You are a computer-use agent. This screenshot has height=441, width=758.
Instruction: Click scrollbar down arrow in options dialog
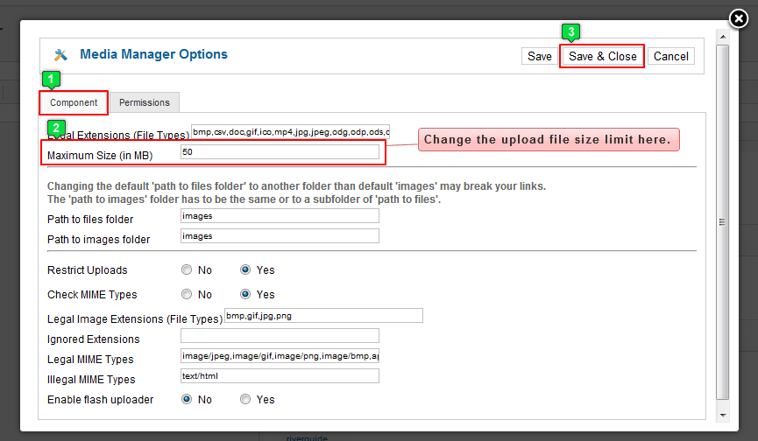[722, 414]
